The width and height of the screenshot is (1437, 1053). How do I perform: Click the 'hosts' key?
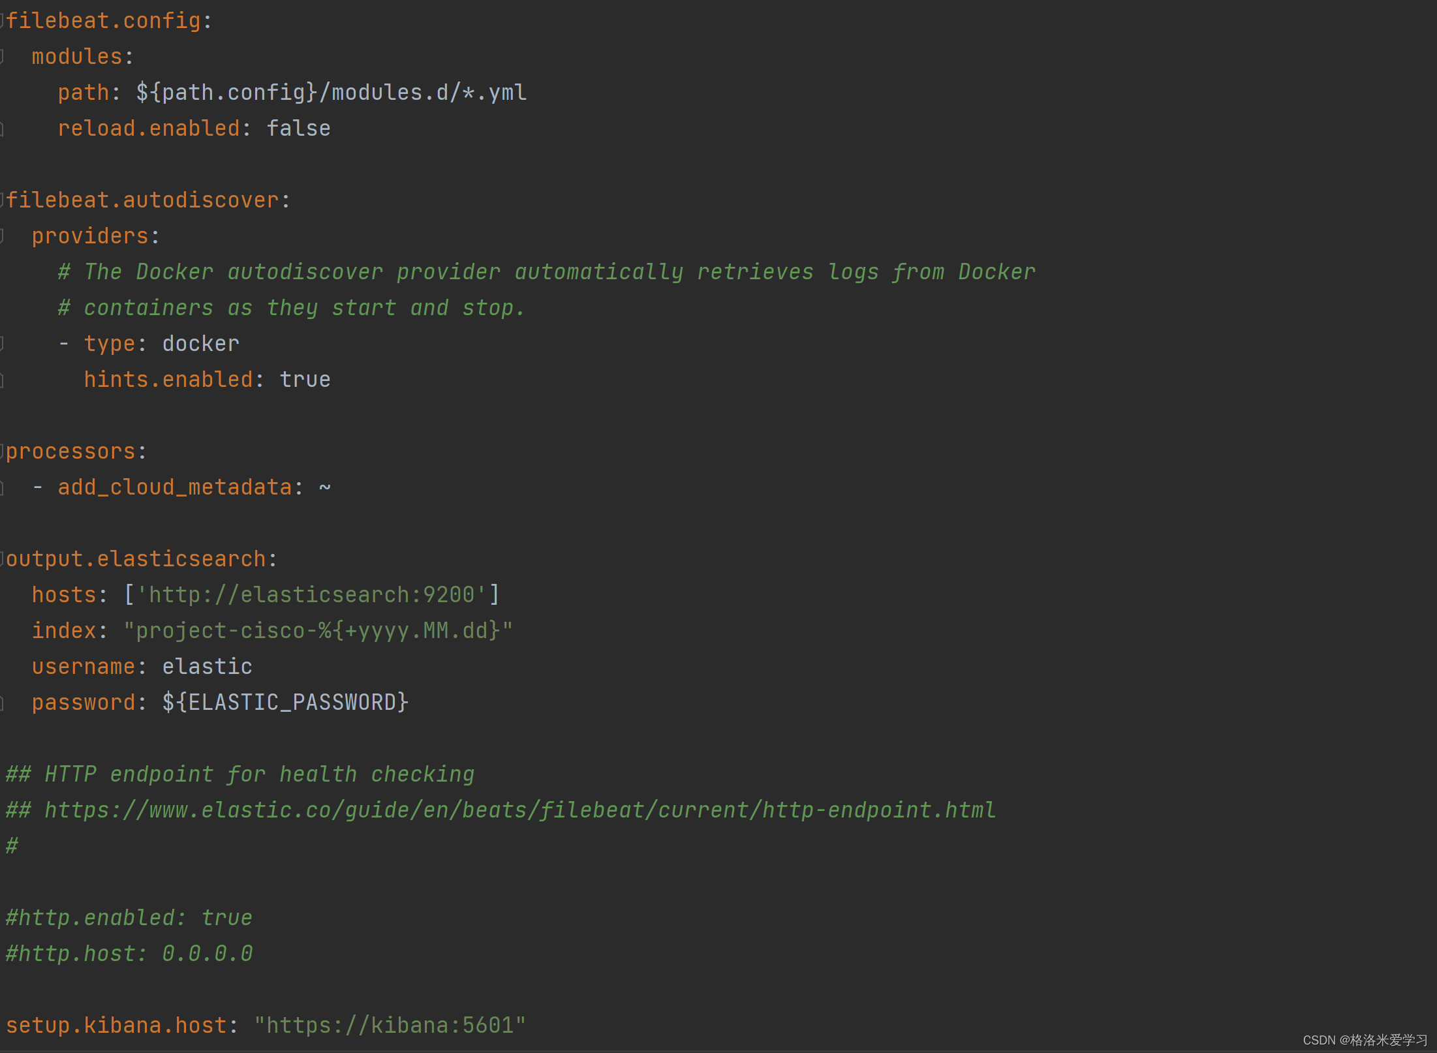click(x=64, y=595)
